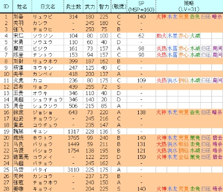Screen dimensions: 223x192
Task: Click the name cell 关兴
Action: coord(18,176)
